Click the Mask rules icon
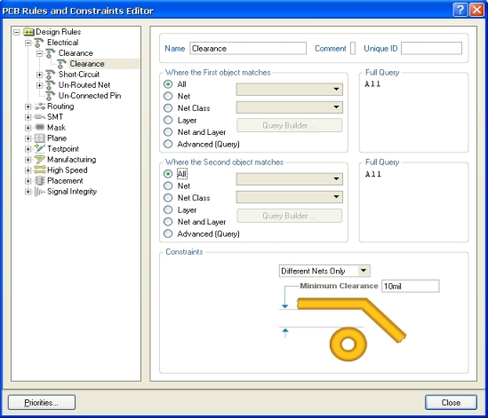 [x=39, y=128]
